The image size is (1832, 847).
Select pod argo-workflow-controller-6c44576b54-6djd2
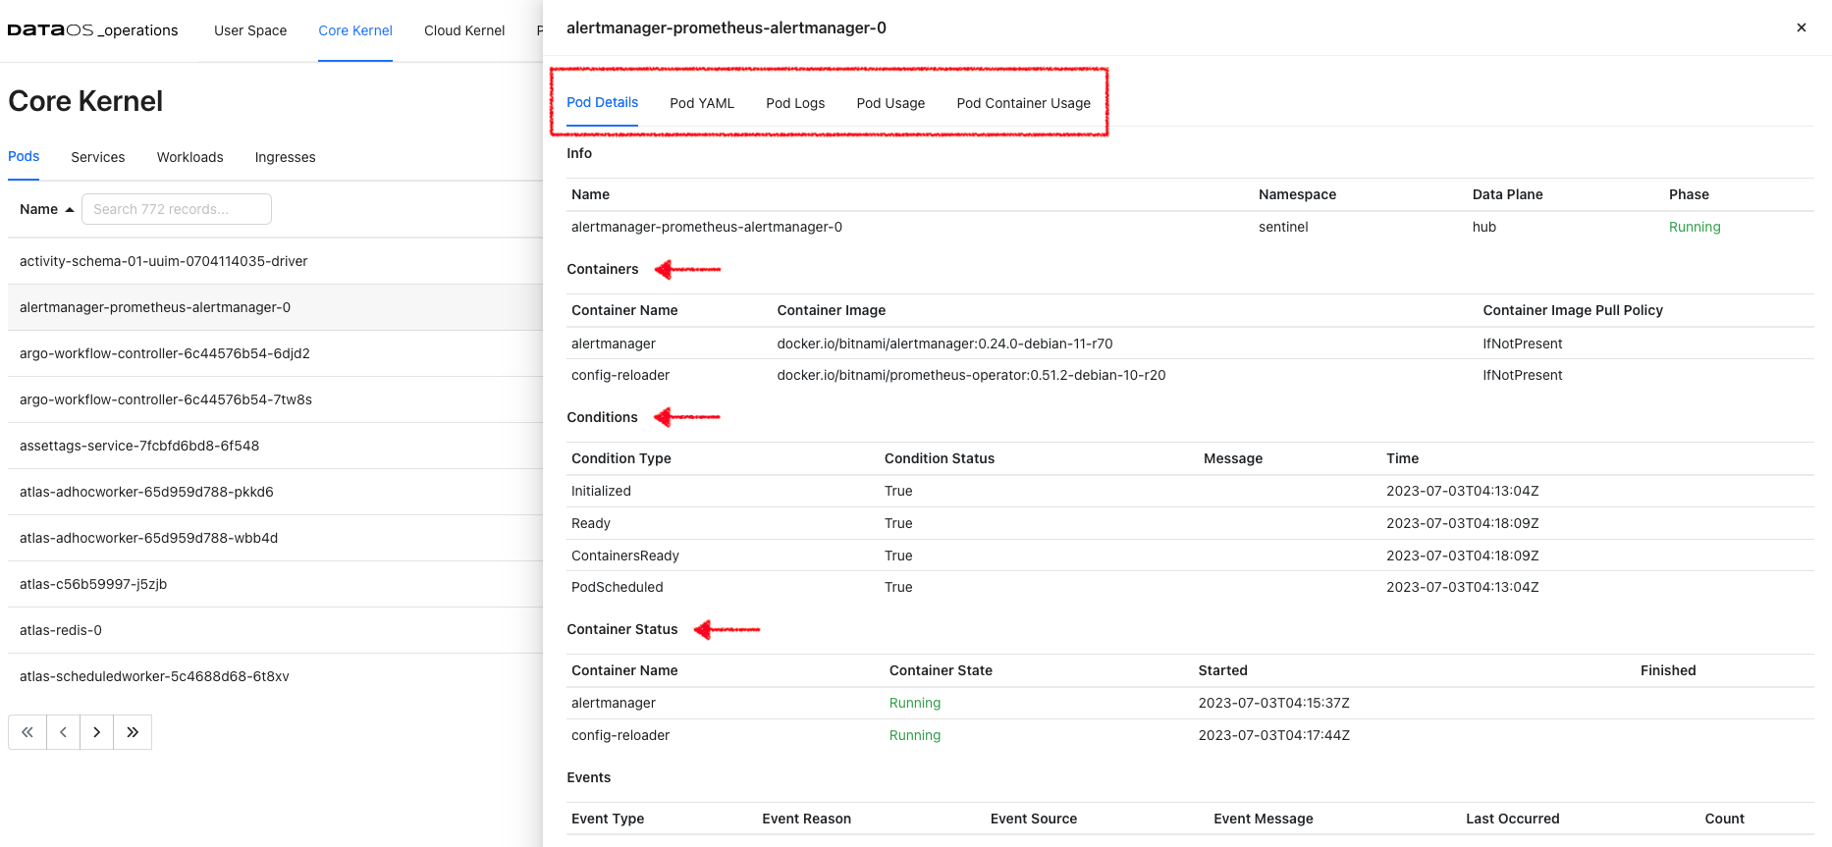point(275,353)
